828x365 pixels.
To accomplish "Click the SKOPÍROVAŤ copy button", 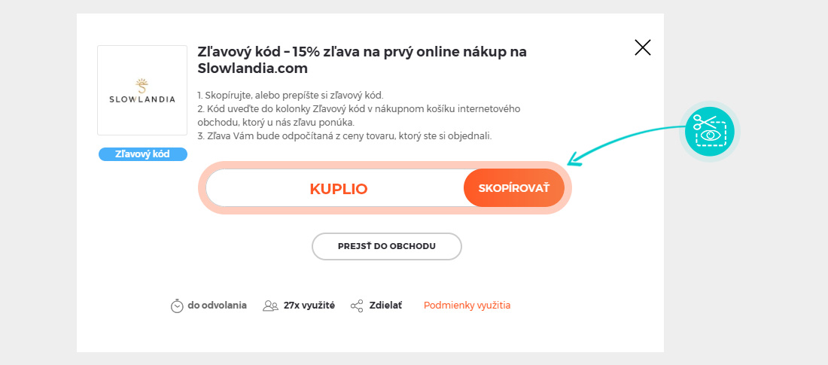I will (x=514, y=188).
